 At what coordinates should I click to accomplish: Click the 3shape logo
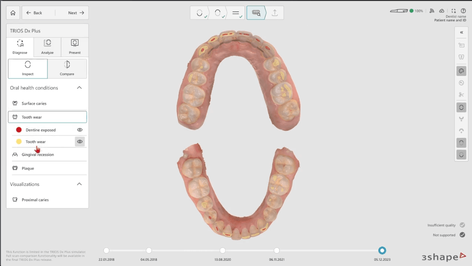coord(444,257)
